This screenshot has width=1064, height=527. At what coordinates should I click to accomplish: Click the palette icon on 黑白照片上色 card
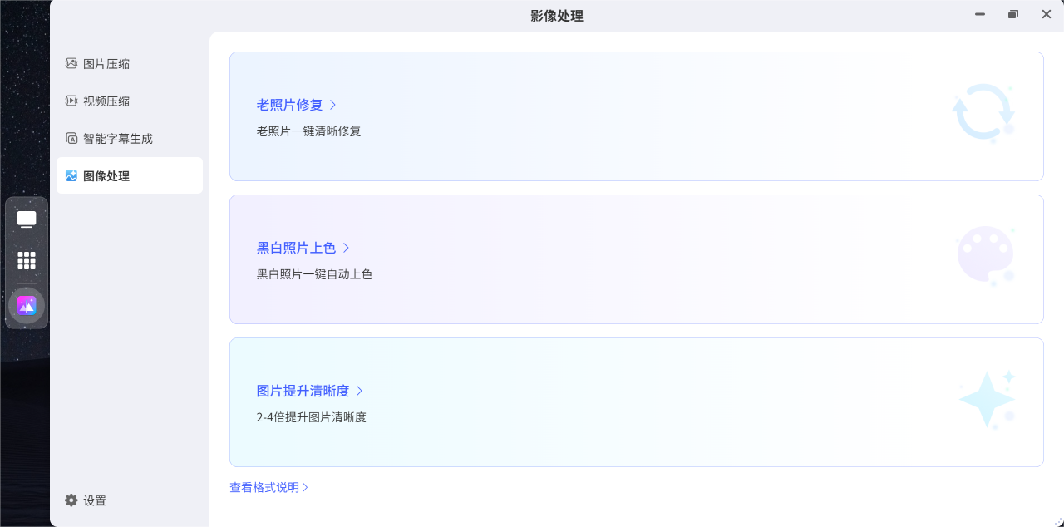(986, 254)
